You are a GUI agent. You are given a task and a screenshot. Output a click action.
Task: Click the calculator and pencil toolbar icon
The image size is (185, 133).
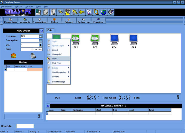pyautogui.click(x=38, y=12)
